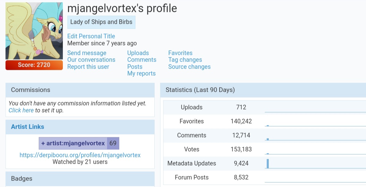Open Source changes history
The height and width of the screenshot is (187, 366).
click(189, 67)
